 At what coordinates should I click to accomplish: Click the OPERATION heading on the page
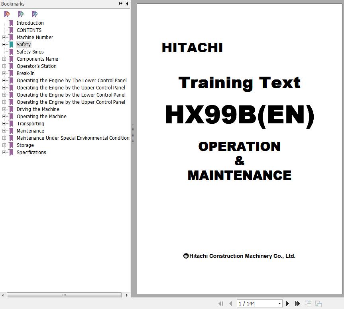[239, 147]
